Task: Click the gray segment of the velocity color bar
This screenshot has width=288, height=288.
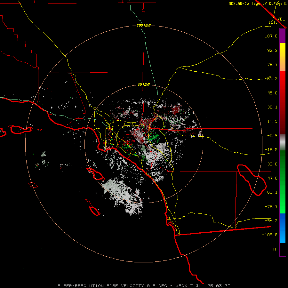Action: point(283,142)
